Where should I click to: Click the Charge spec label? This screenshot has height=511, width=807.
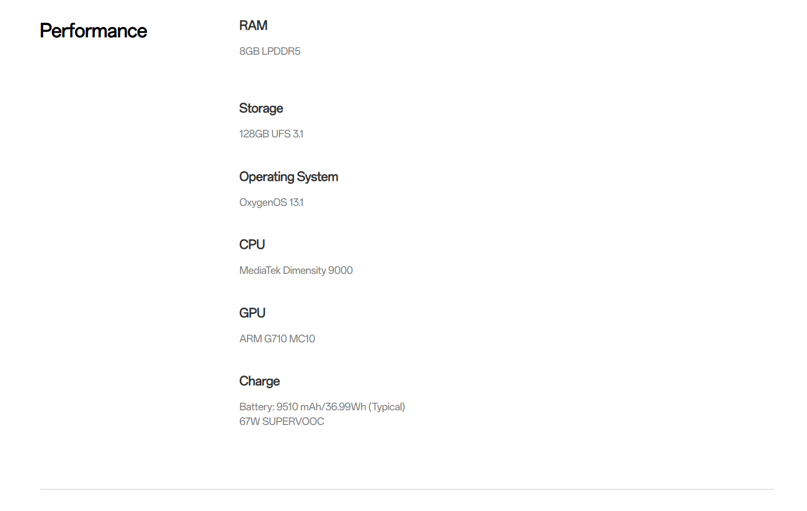click(259, 381)
